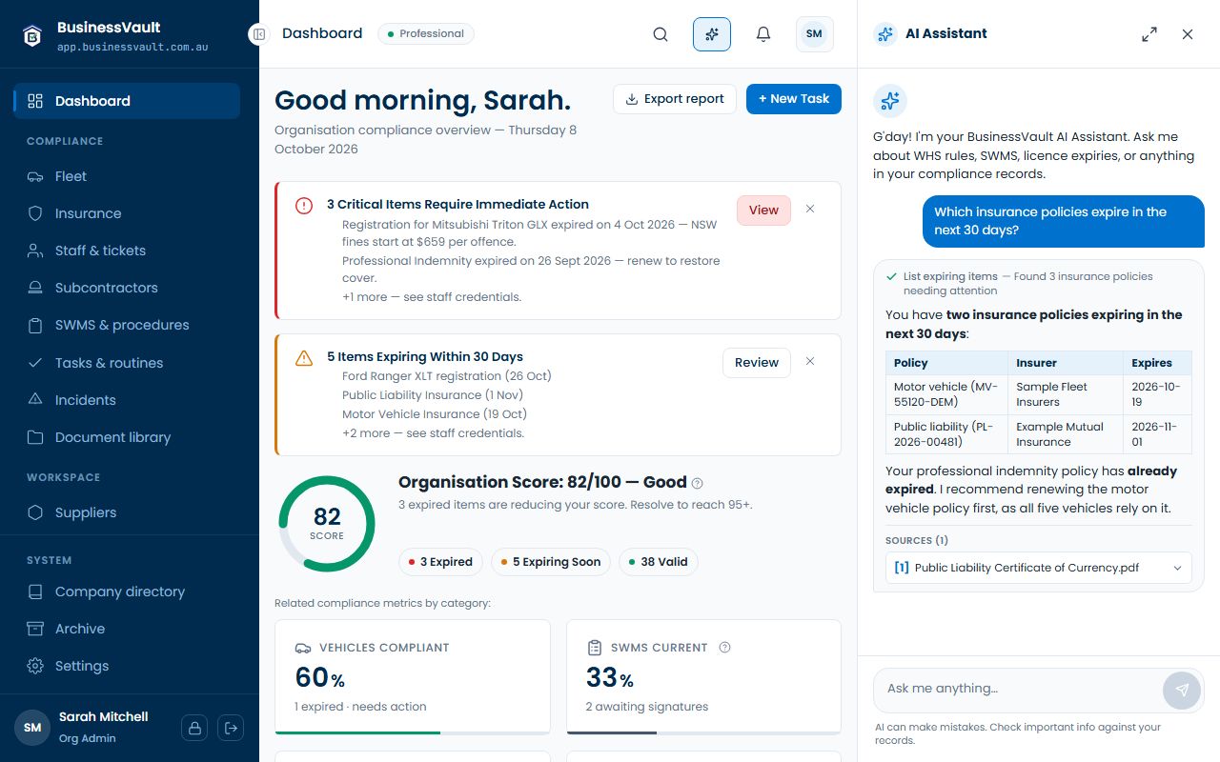Open Insurance in the sidebar
1220x762 pixels.
coord(127,213)
